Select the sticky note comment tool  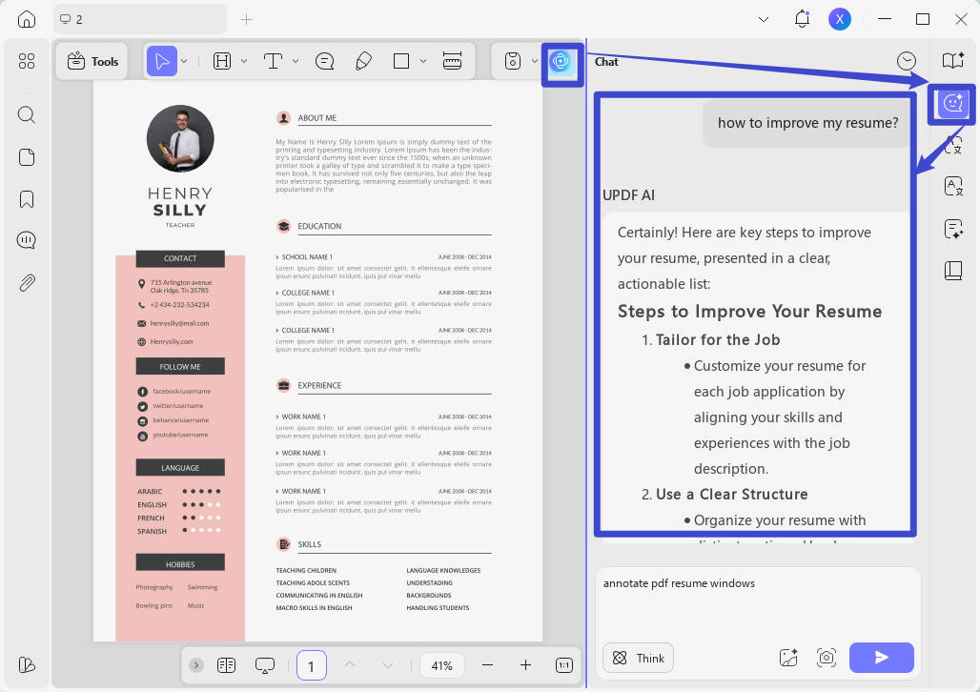tap(325, 61)
